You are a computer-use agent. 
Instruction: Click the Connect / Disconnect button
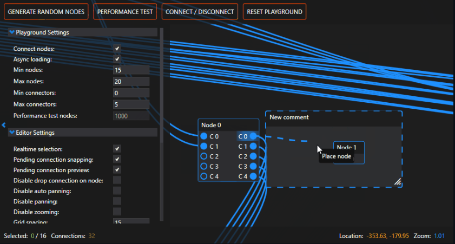pos(200,11)
